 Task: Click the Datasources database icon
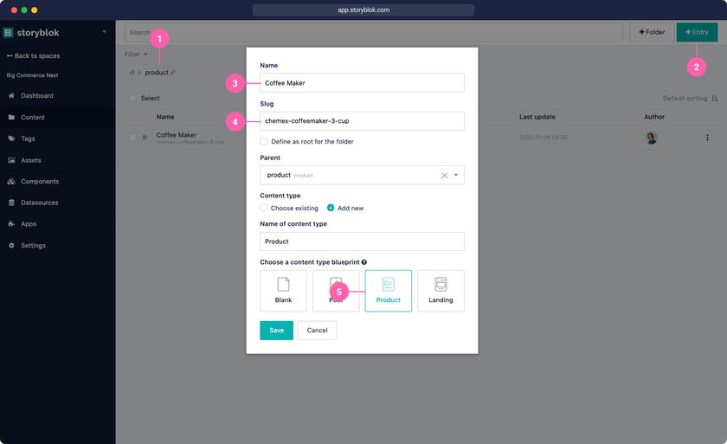coord(11,203)
